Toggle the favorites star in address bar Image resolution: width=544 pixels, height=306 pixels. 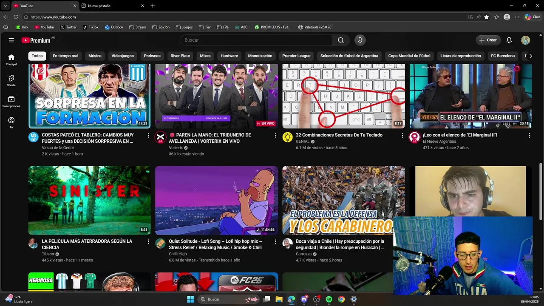click(487, 17)
